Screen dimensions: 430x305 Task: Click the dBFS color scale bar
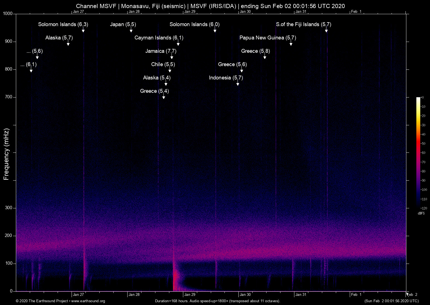[x=418, y=152]
